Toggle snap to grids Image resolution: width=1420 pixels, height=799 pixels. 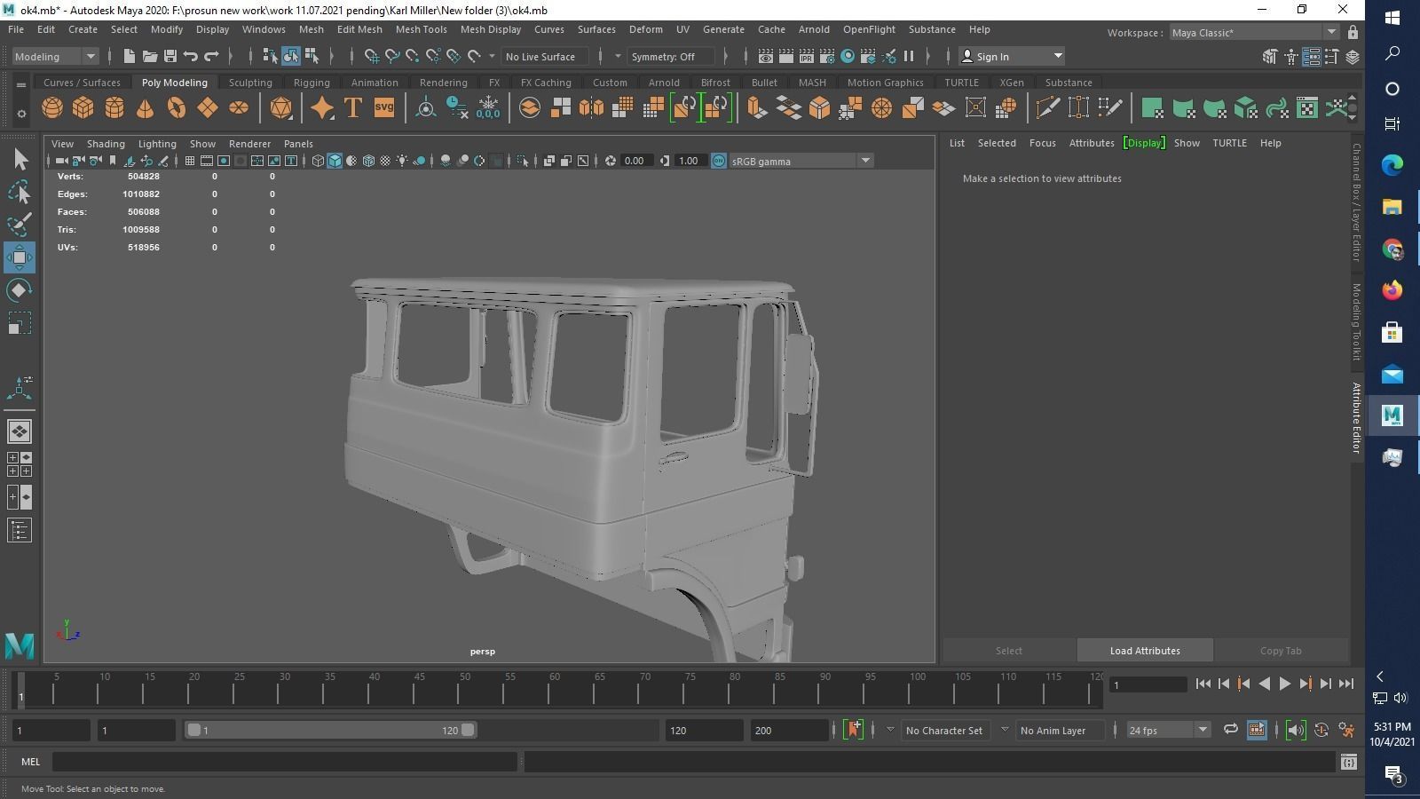pos(372,56)
